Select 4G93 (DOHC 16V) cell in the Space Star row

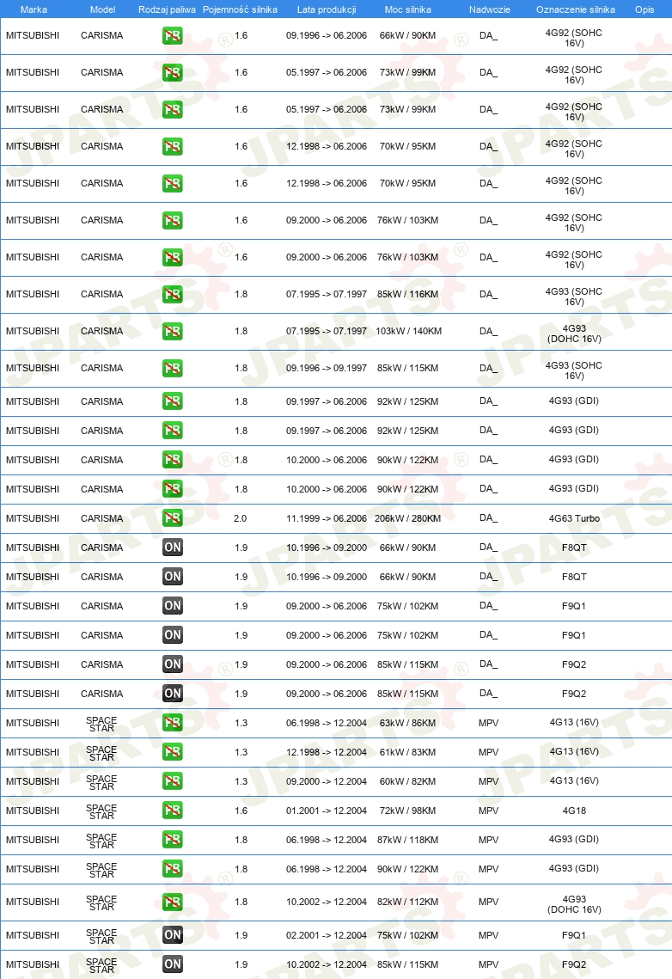pos(574,904)
